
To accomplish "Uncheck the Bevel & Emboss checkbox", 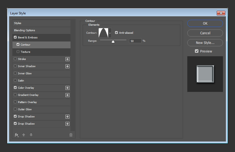I will (15, 37).
